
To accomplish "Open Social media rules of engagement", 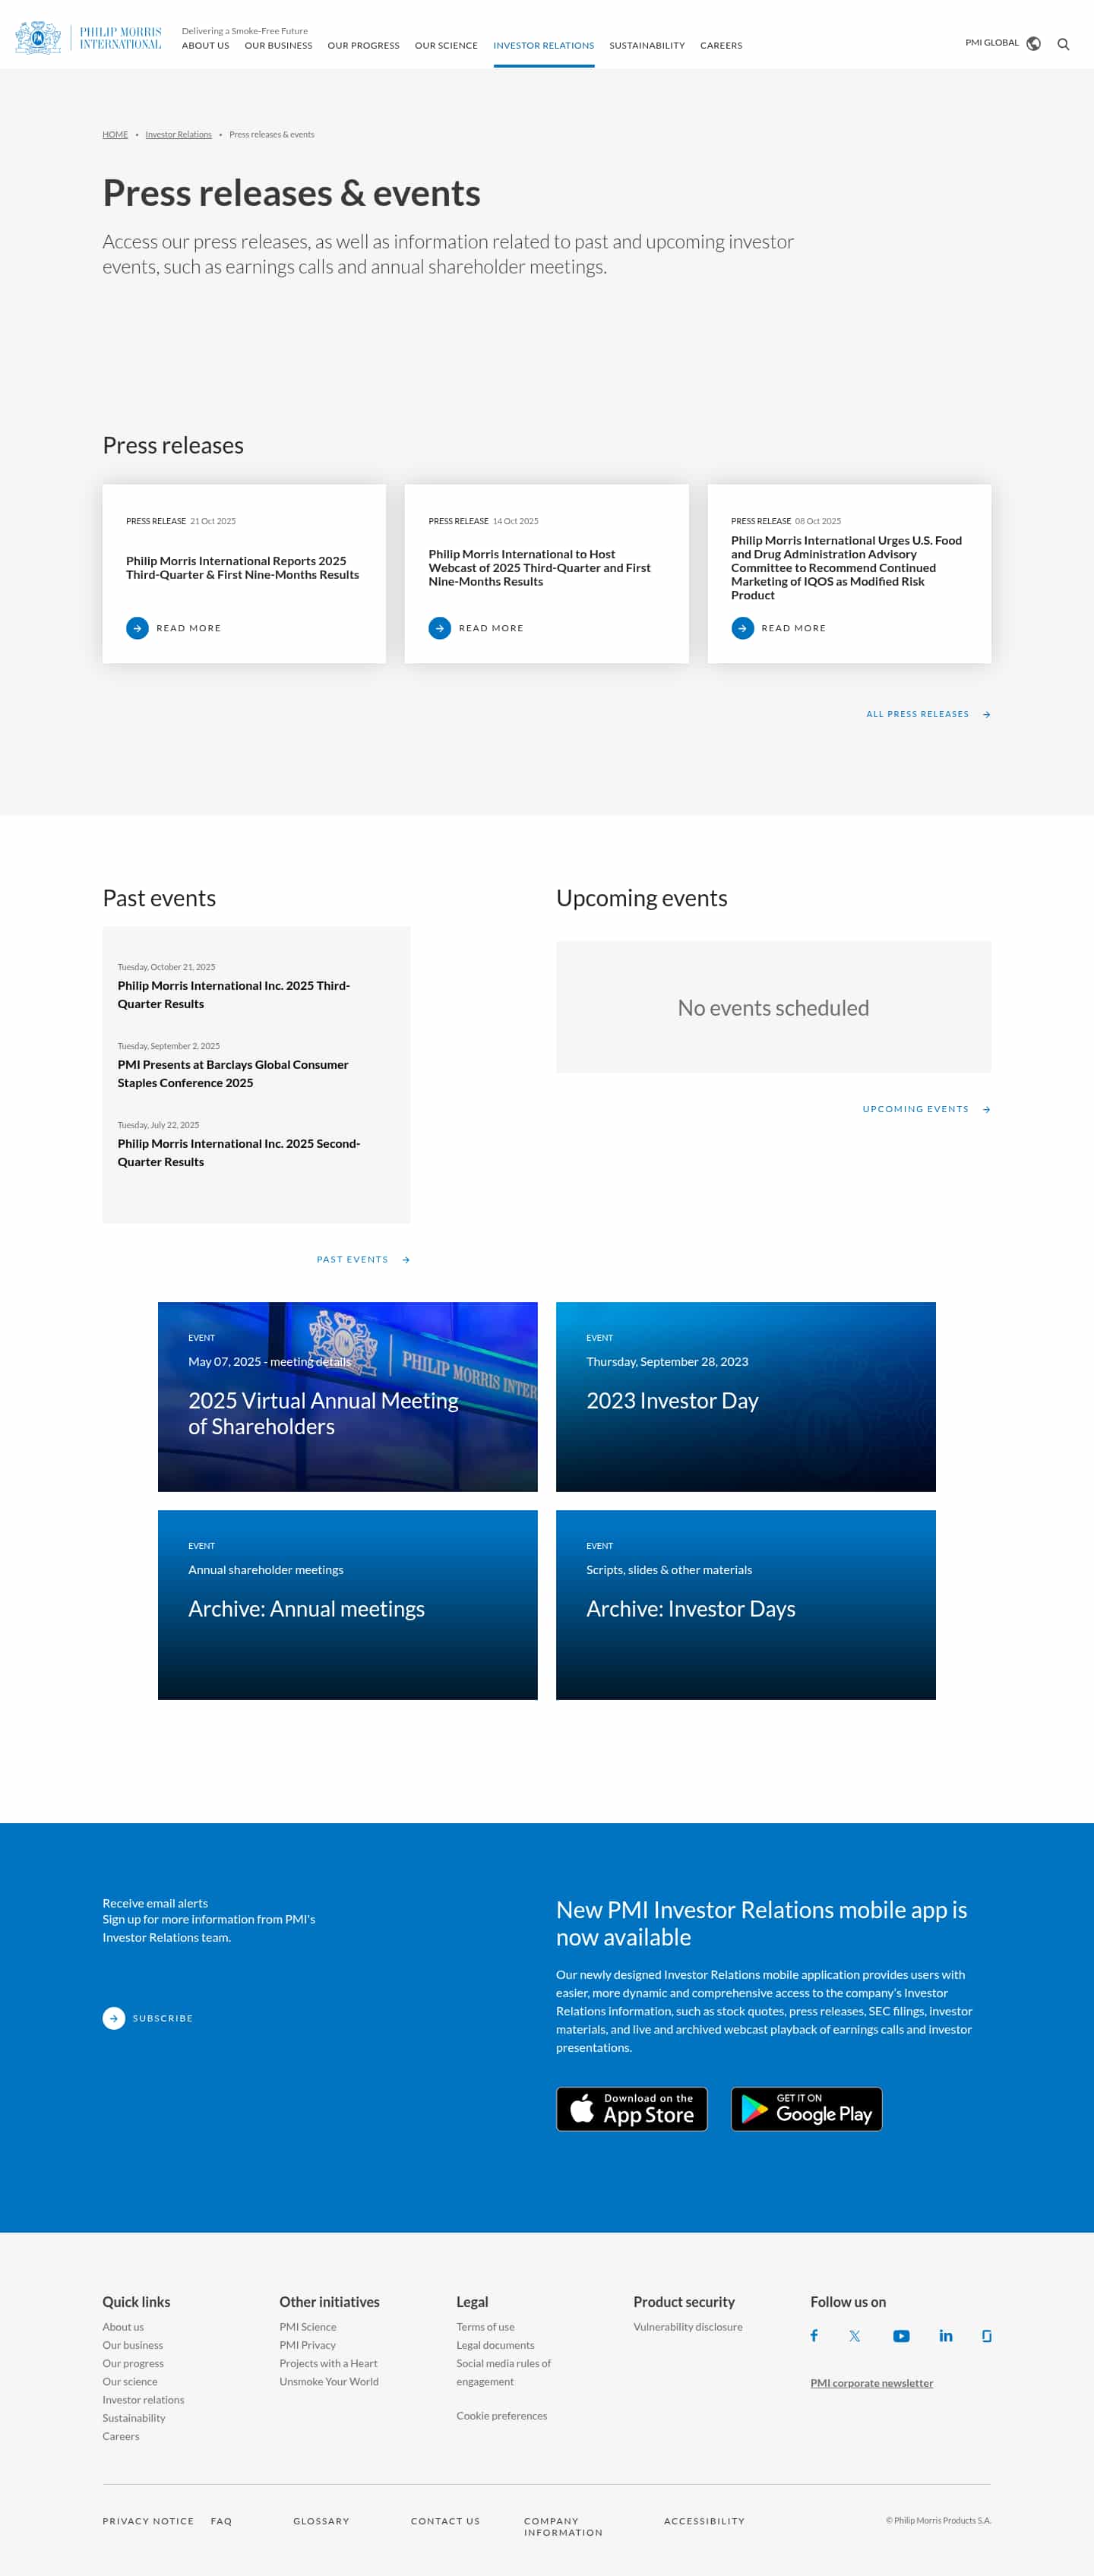I will point(504,2373).
